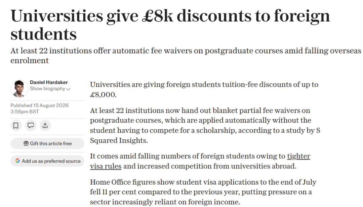363x207 pixels.
Task: Click the Home Office figures paragraph
Action: 203,192
